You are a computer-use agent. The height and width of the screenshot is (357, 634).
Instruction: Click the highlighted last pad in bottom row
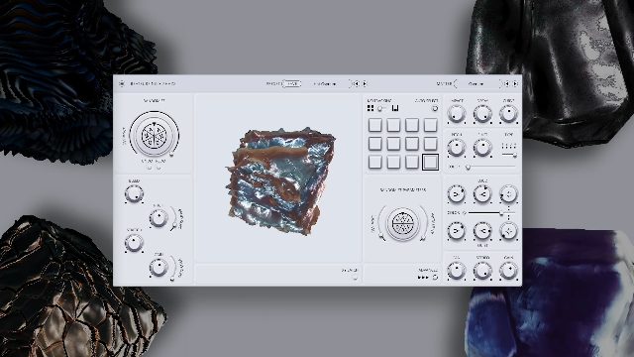pyautogui.click(x=430, y=162)
